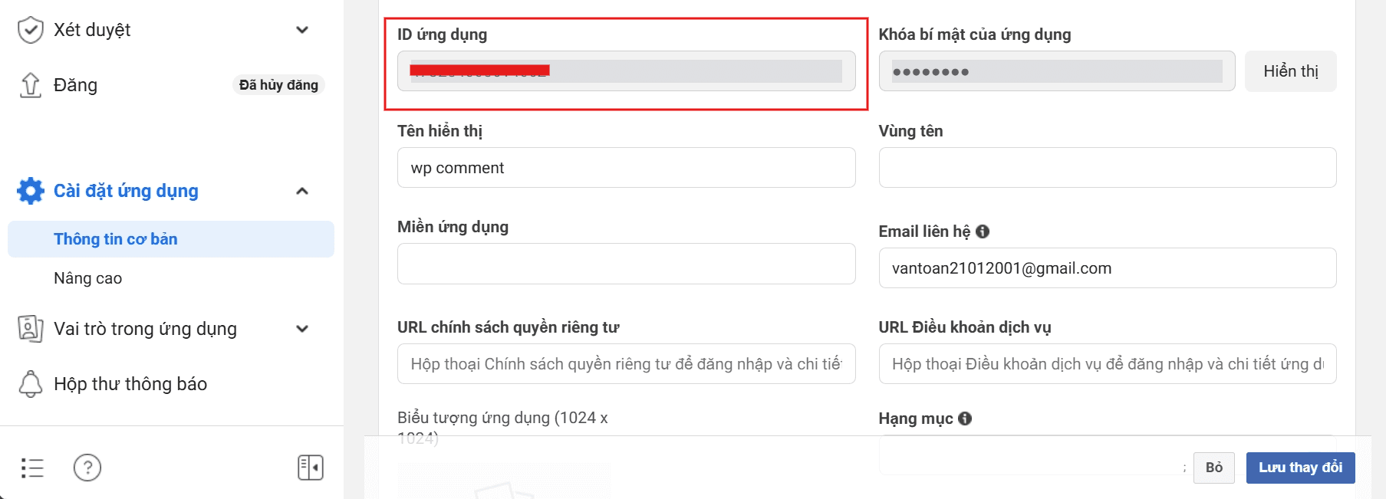Open help via the question mark icon
The image size is (1386, 499).
click(87, 467)
